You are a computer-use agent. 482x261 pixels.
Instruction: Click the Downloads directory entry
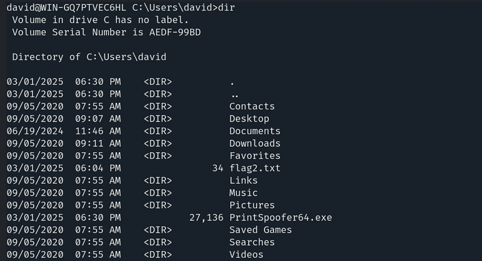pyautogui.click(x=254, y=143)
